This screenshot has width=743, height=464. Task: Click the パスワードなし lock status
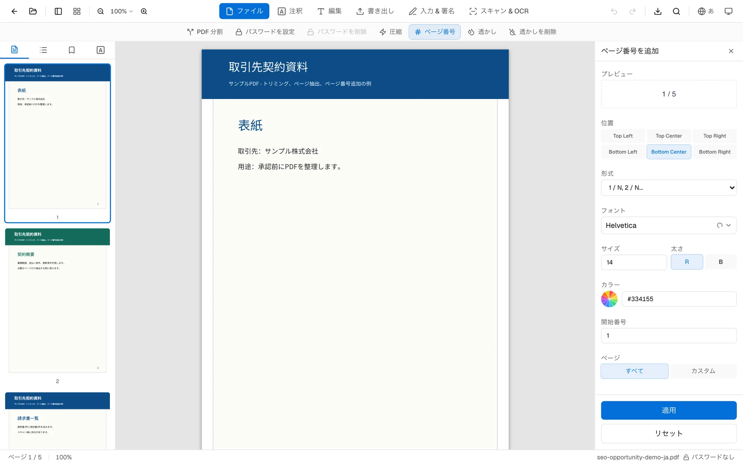[x=709, y=457]
